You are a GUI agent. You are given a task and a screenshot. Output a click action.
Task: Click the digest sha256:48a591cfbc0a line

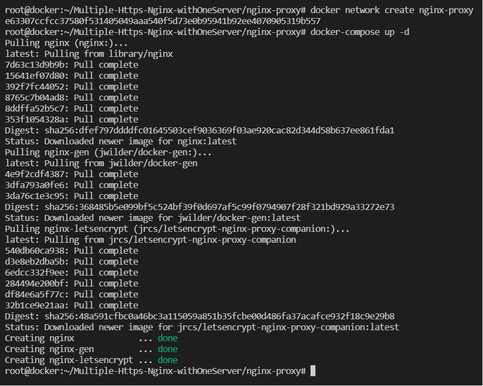(x=199, y=317)
